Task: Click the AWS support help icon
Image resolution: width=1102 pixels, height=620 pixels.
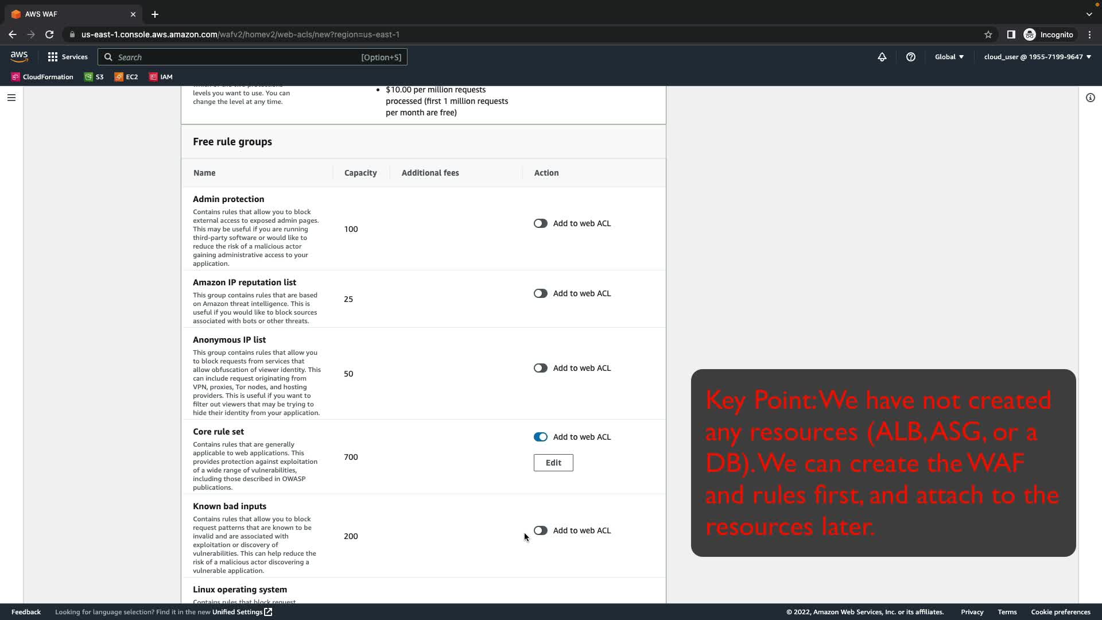Action: coord(910,57)
